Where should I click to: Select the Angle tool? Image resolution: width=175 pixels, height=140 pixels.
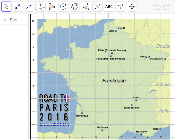(x=86, y=7)
